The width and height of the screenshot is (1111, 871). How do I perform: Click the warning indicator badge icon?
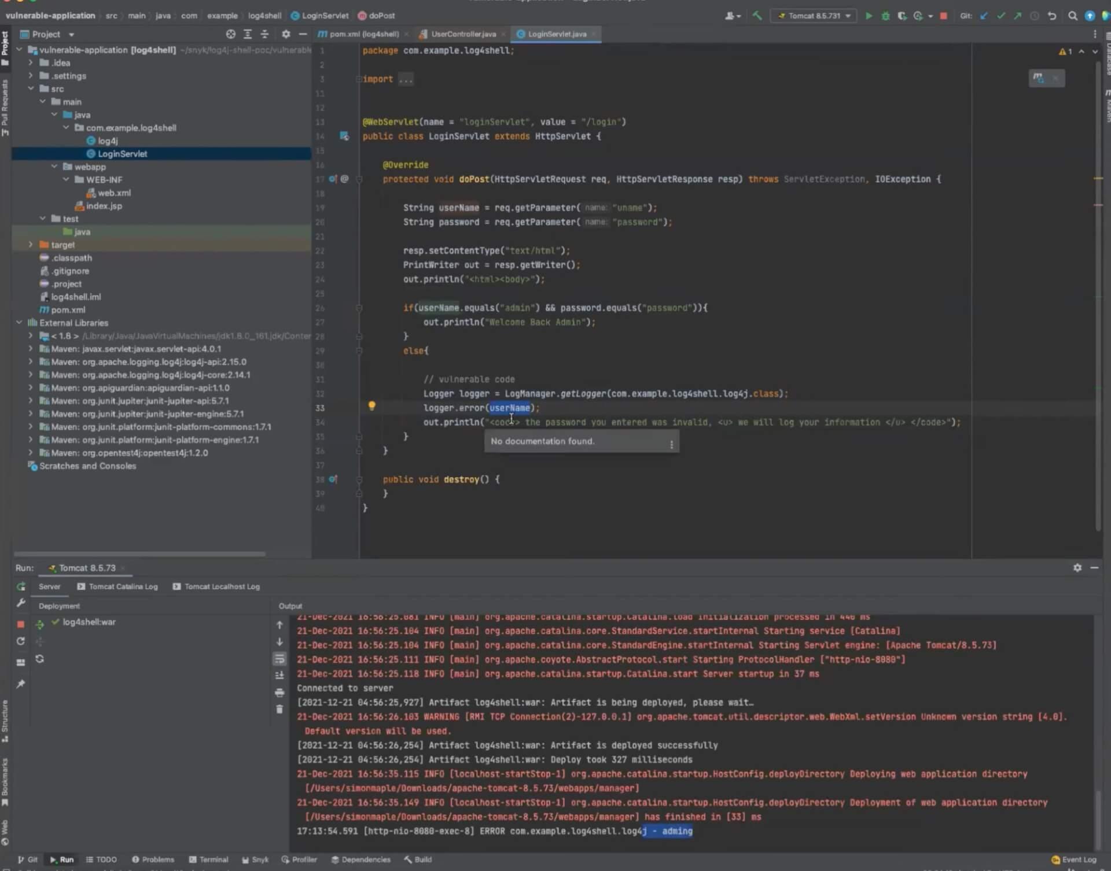(x=1062, y=50)
